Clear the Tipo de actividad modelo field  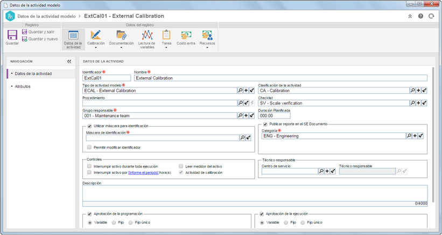[x=252, y=91]
